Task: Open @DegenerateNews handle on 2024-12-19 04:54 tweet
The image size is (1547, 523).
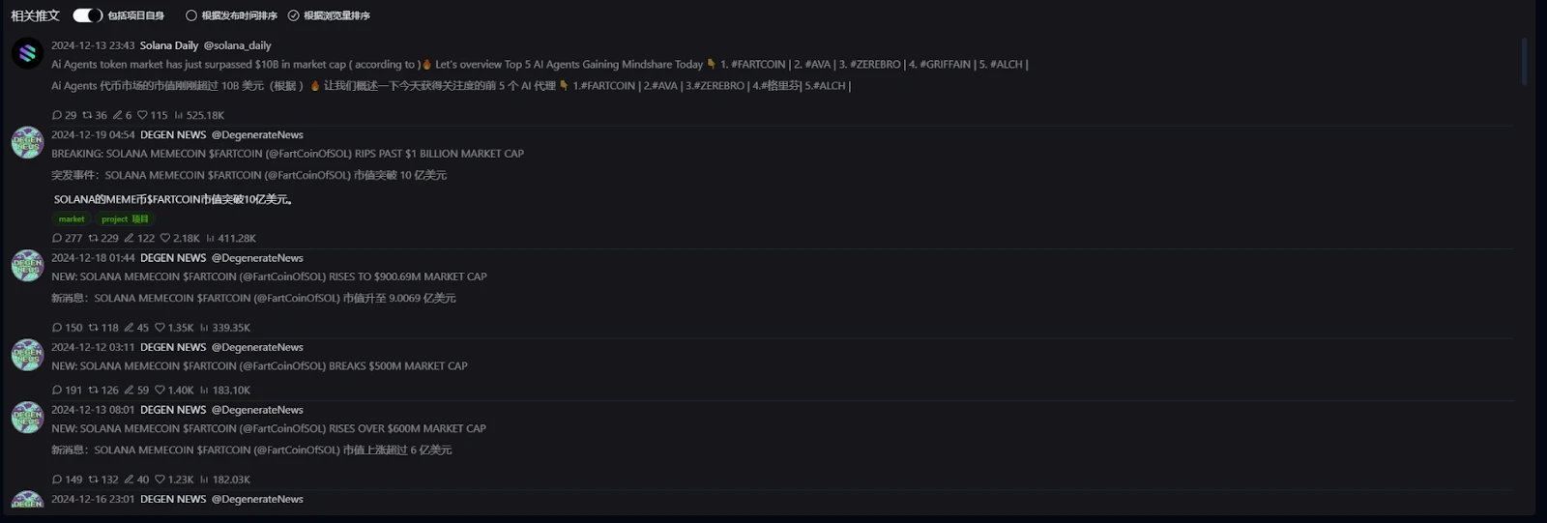Action: [x=257, y=135]
